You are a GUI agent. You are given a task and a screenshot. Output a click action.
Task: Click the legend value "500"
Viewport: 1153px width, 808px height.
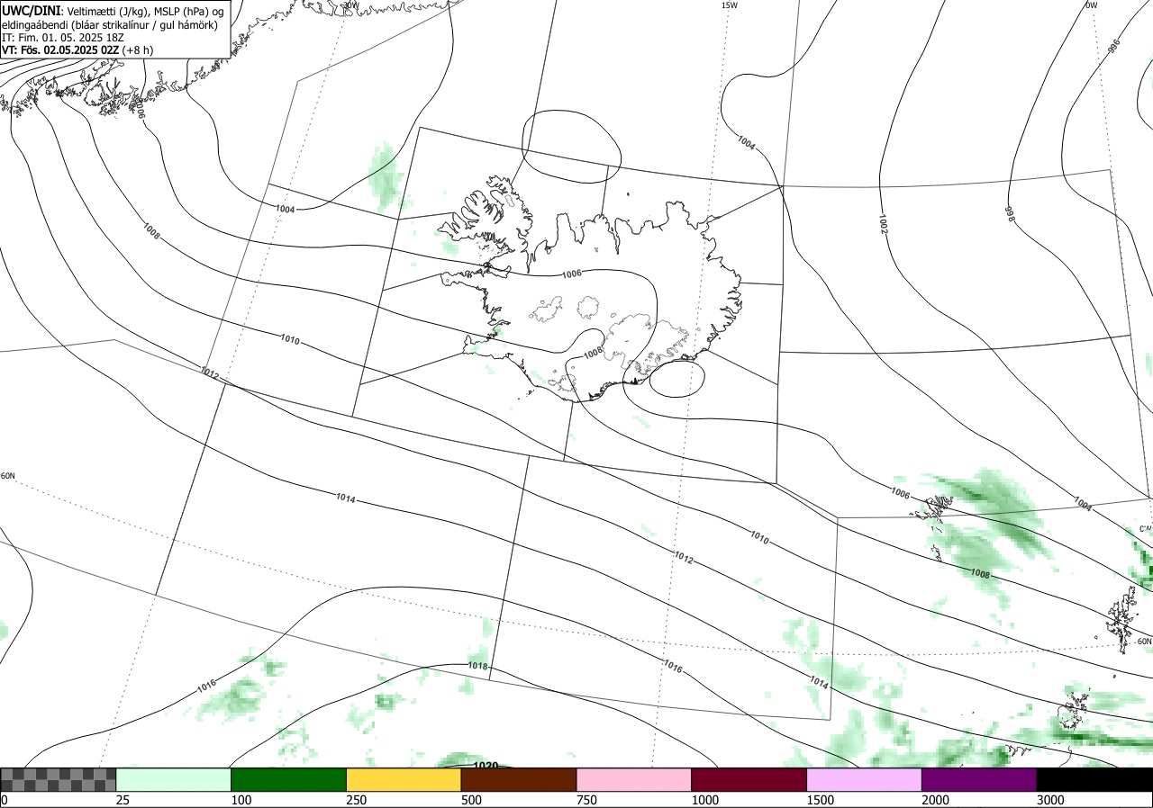(x=471, y=800)
